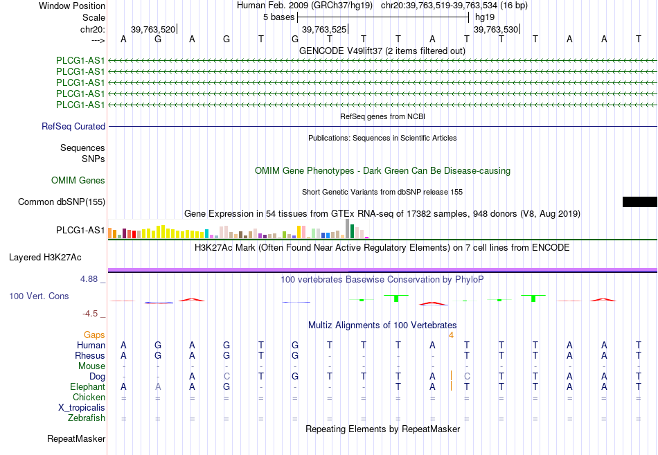This screenshot has height=455, width=658.
Task: Click the OMIM Genes side label
Action: tap(78, 181)
